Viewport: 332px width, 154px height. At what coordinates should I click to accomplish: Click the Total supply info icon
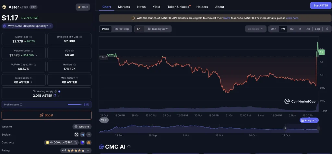31,78
